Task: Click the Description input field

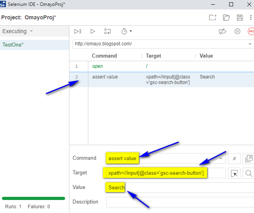Action: coord(180,202)
